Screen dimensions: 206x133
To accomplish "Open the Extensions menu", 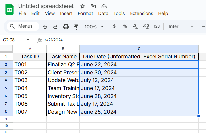I will 141,13.
